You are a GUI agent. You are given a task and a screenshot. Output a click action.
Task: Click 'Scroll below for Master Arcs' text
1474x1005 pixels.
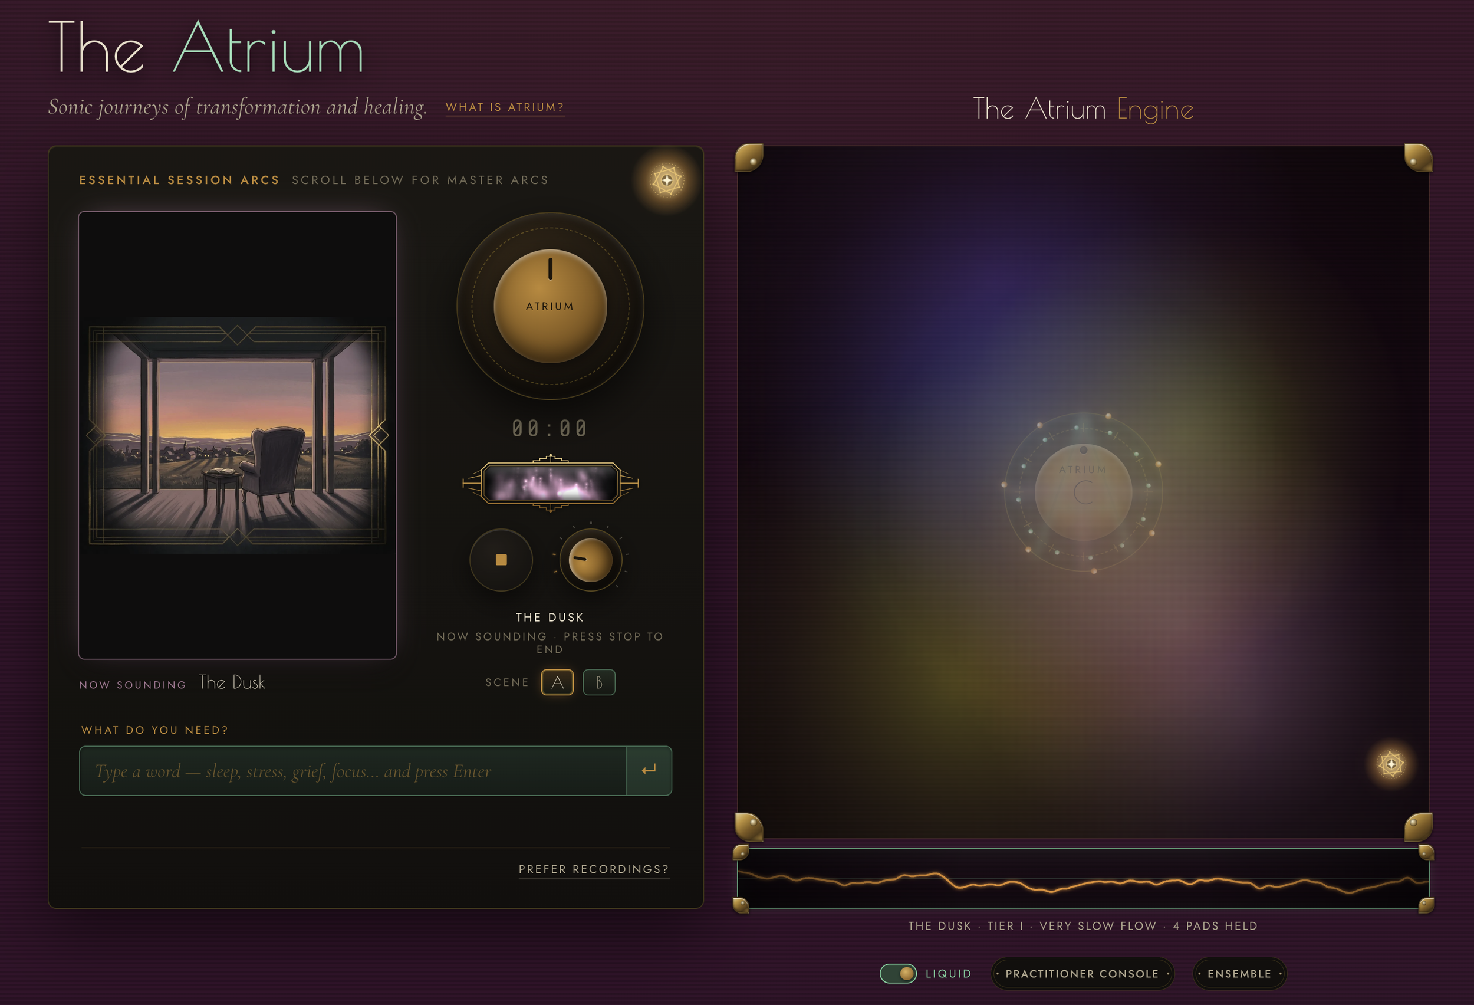420,180
